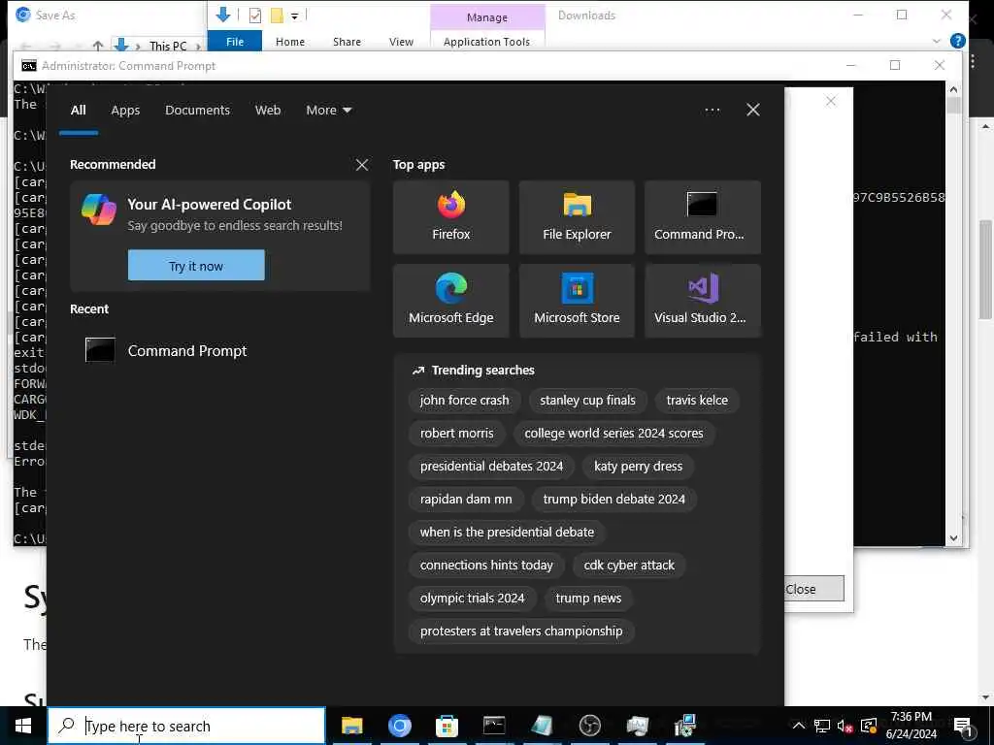Image resolution: width=994 pixels, height=745 pixels.
Task: Click the properties checkmark quick access icon
Action: click(255, 16)
